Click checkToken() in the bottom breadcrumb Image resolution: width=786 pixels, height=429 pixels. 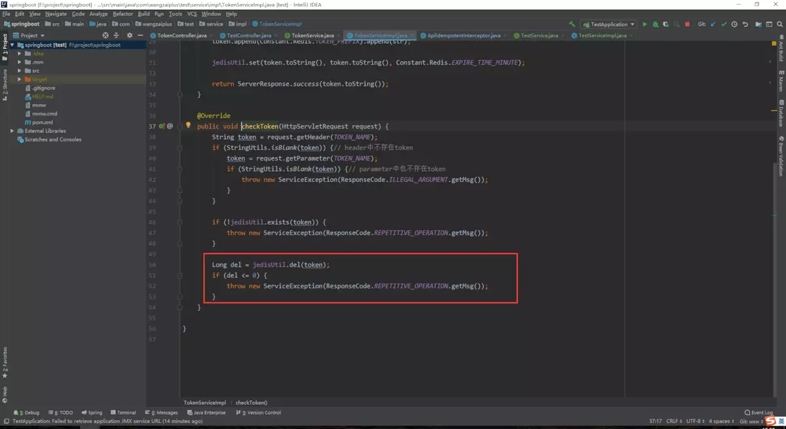point(252,403)
